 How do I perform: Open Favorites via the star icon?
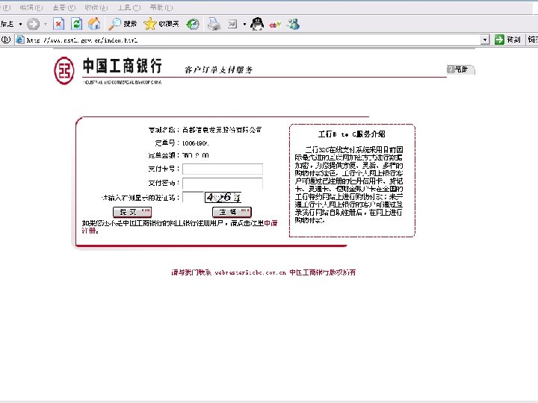pyautogui.click(x=161, y=24)
